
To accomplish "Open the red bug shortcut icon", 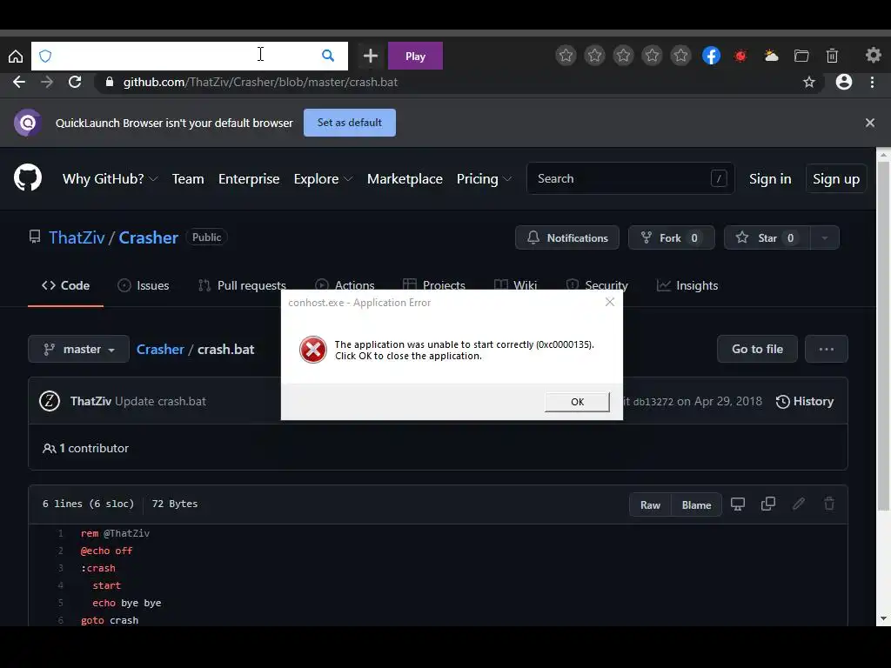I will 740,55.
